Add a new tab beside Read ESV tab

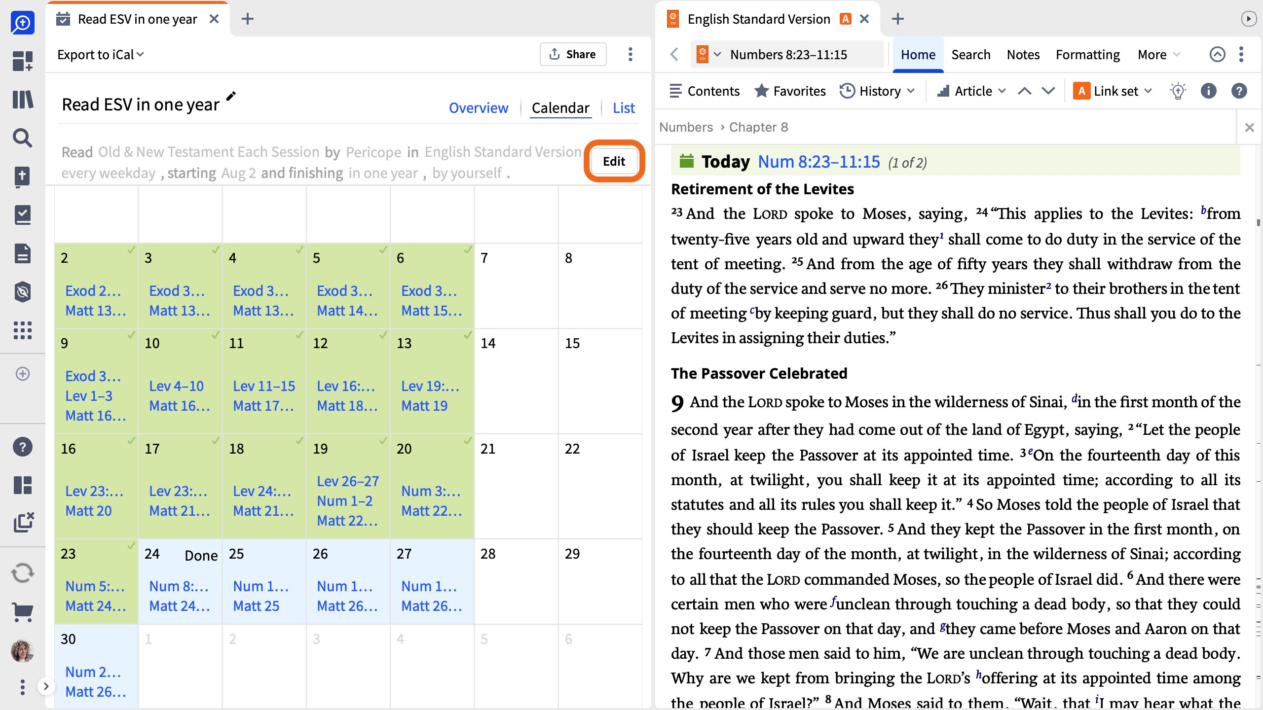click(x=248, y=19)
